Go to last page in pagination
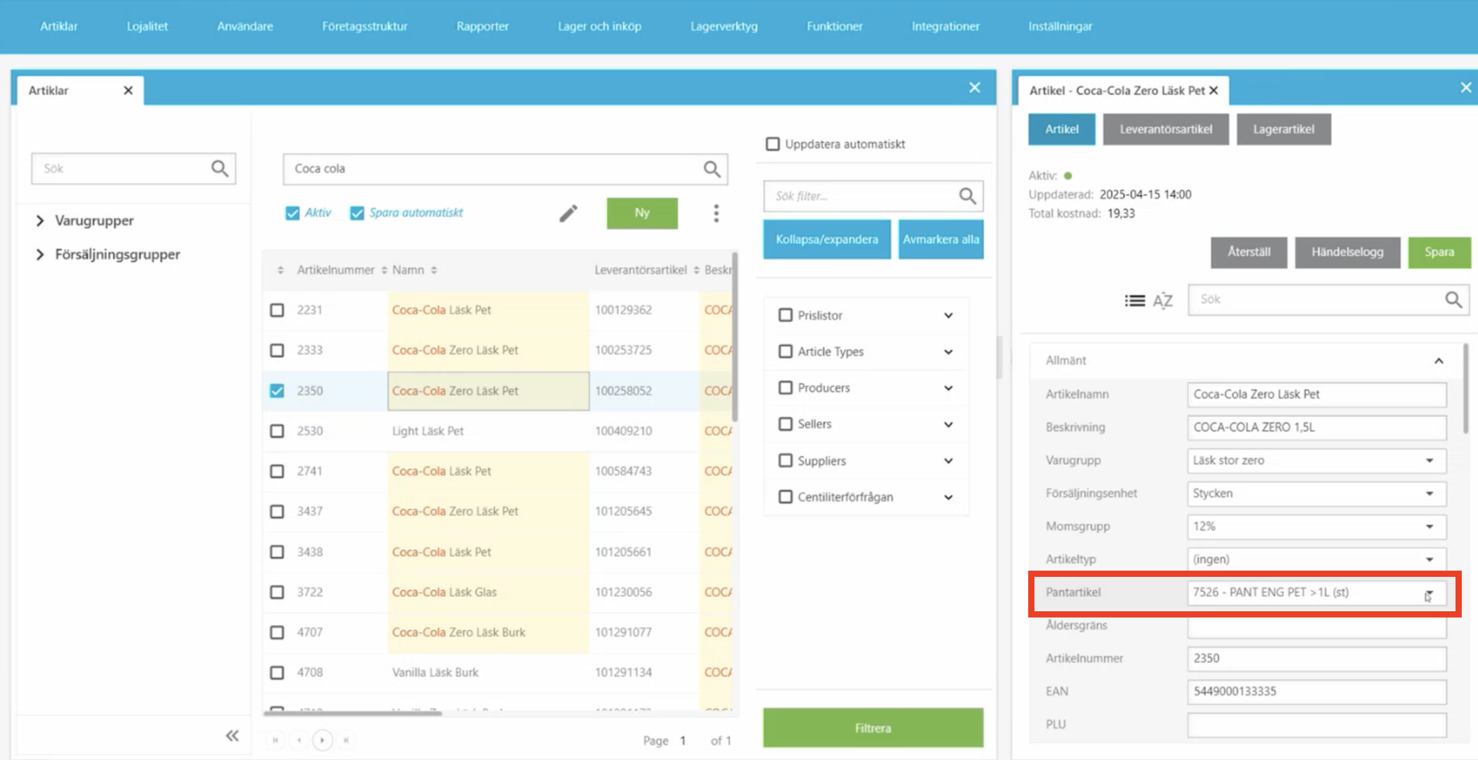This screenshot has height=760, width=1478. [346, 740]
